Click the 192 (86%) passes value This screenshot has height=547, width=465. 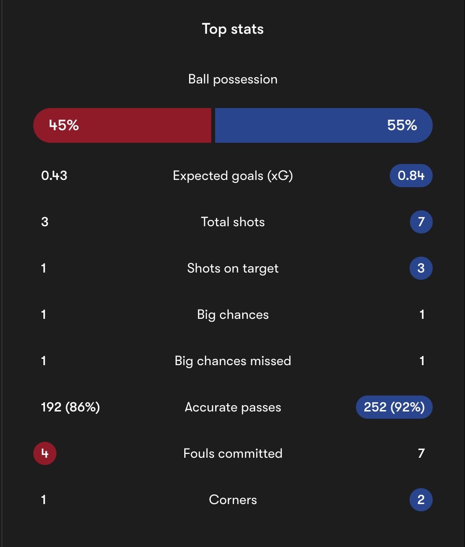[x=70, y=407]
